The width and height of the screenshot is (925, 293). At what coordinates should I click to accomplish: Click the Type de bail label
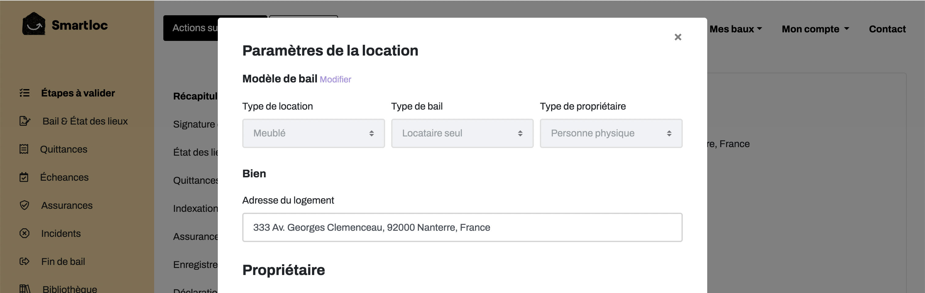pyautogui.click(x=417, y=106)
